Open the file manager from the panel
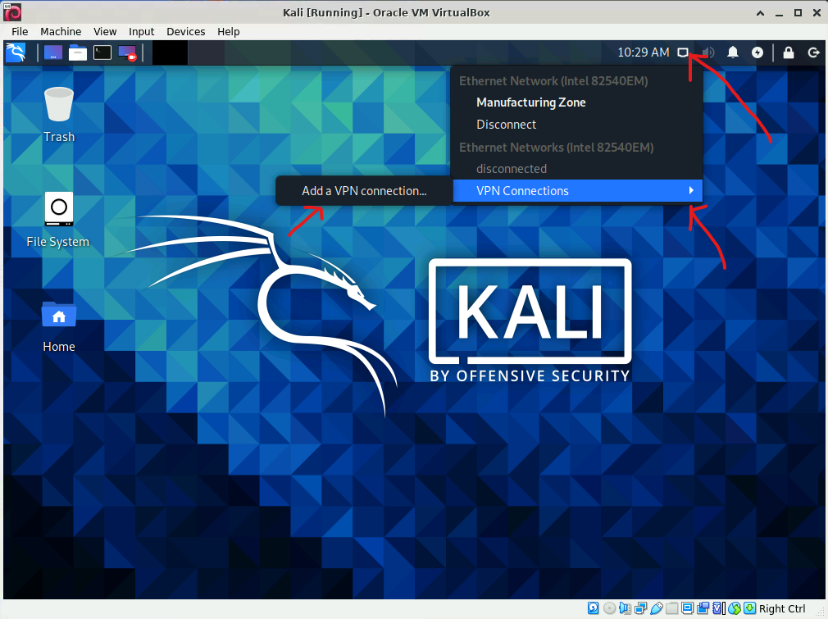The image size is (828, 619). (78, 52)
